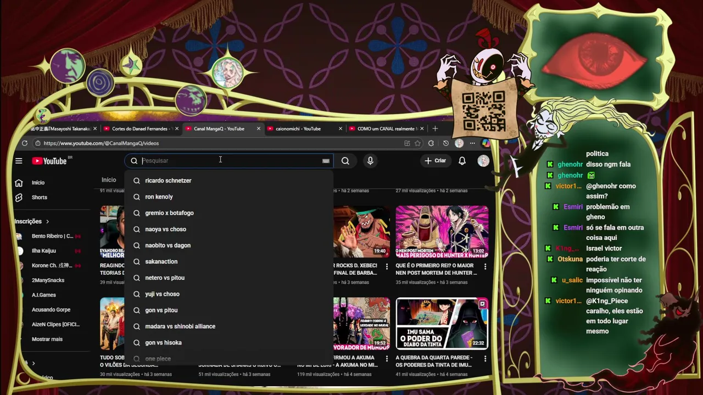Click the Início home icon in sidebar
Image resolution: width=703 pixels, height=395 pixels.
point(19,183)
